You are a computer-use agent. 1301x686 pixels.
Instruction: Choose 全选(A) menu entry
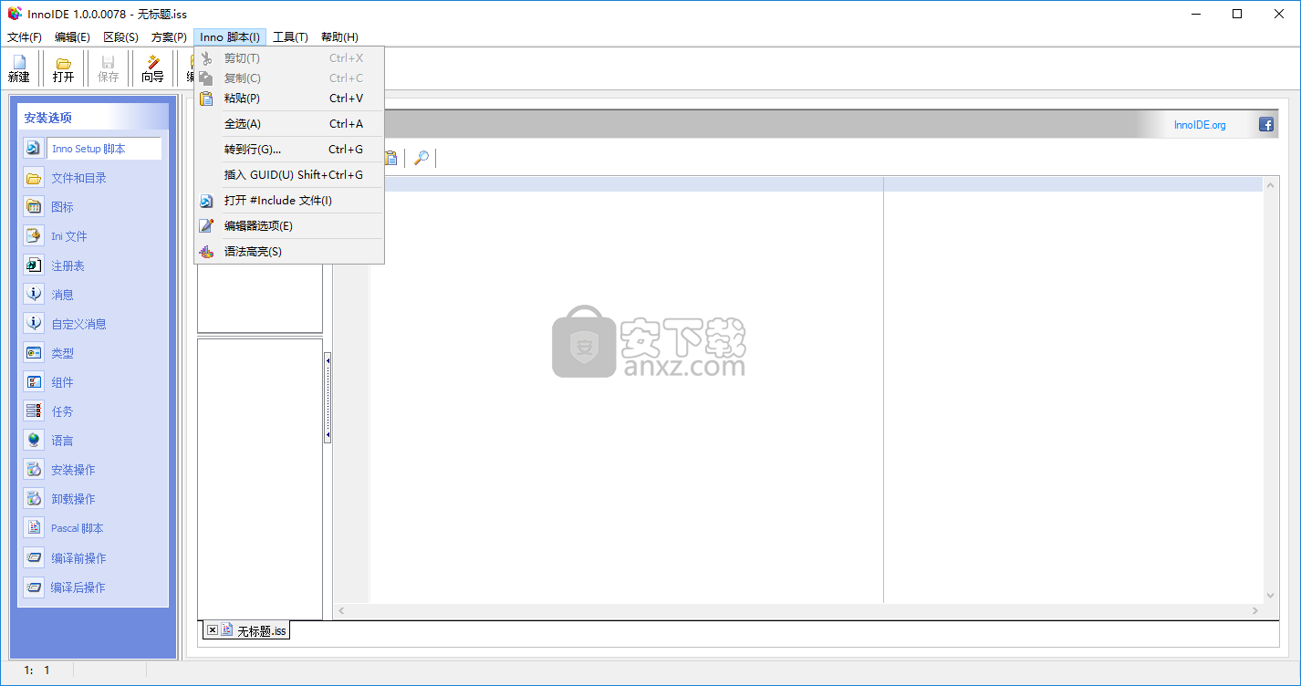click(x=289, y=124)
